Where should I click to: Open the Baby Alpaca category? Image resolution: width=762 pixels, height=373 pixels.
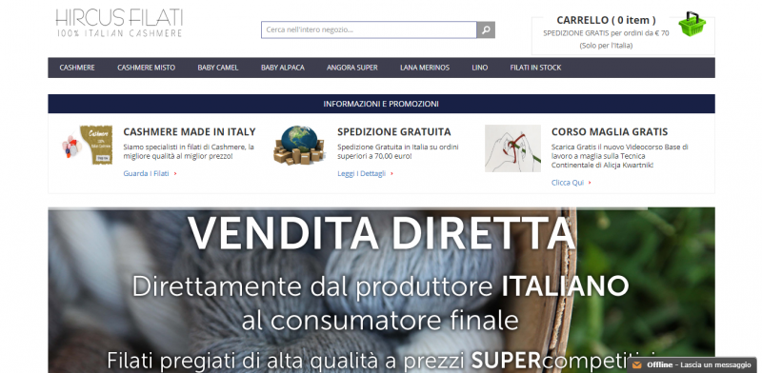pyautogui.click(x=283, y=68)
